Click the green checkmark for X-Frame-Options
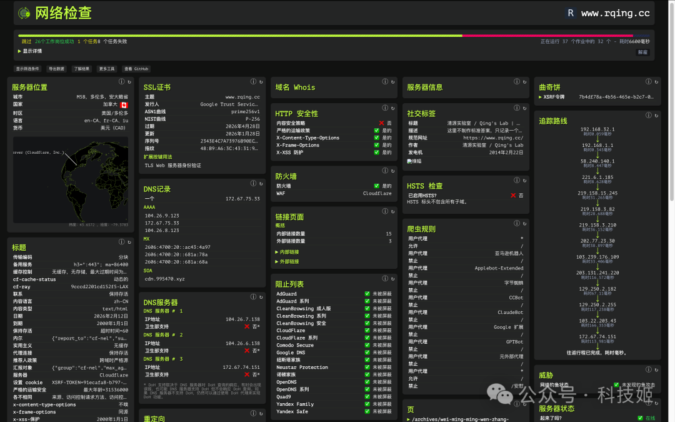 tap(377, 145)
